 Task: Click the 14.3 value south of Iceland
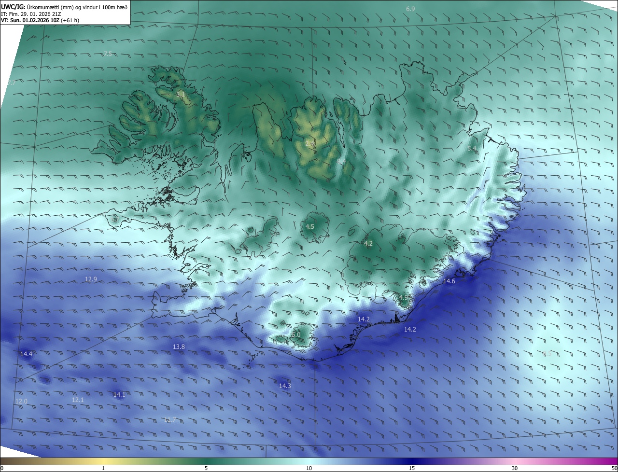285,386
